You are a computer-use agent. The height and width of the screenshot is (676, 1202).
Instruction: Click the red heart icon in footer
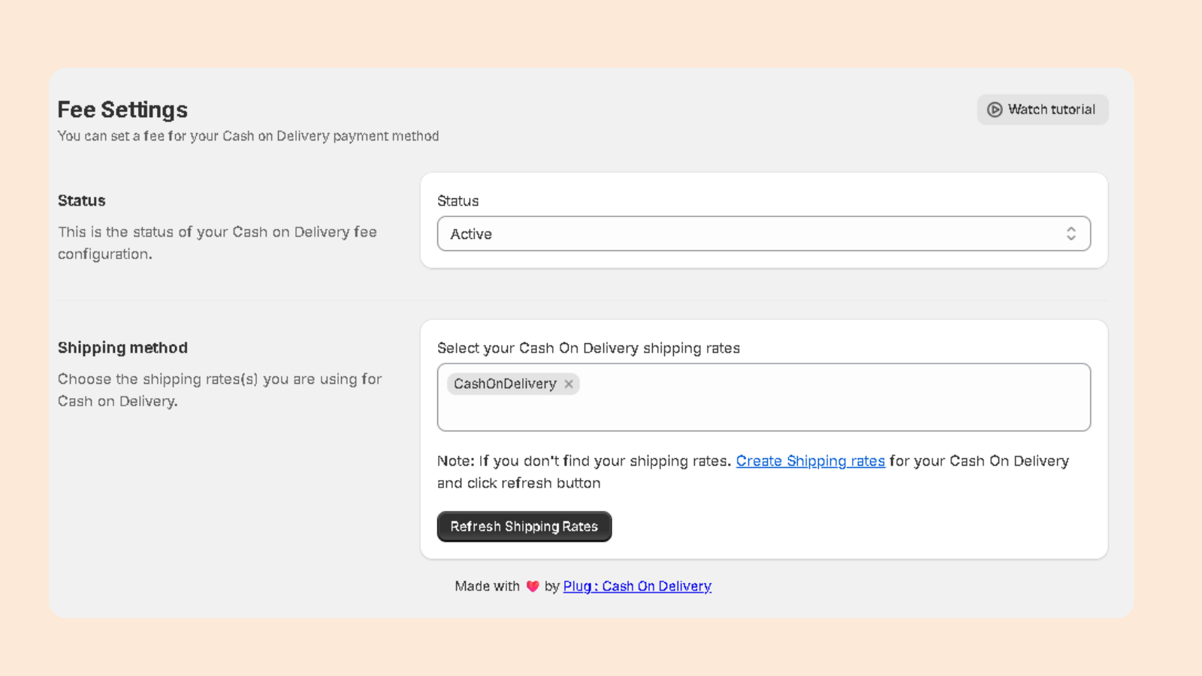point(533,587)
